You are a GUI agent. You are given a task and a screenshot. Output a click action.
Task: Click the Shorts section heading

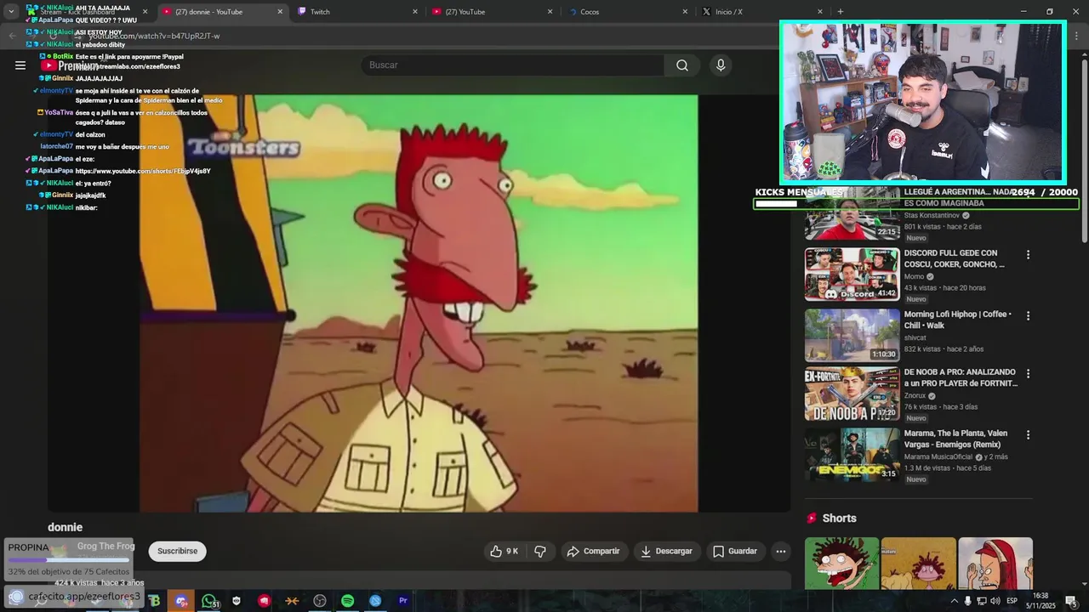click(x=839, y=518)
